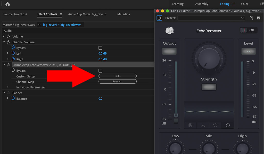Expand the Balance parameter
The image size is (264, 154).
(x=7, y=98)
